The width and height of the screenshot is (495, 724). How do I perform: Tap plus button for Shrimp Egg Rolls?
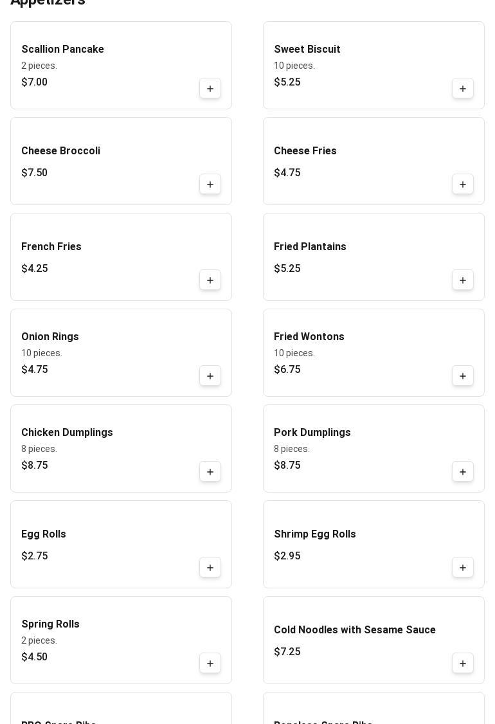tap(463, 568)
